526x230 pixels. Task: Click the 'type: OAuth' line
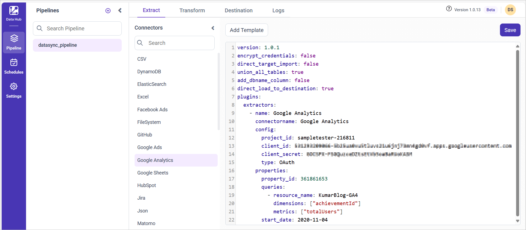278,162
